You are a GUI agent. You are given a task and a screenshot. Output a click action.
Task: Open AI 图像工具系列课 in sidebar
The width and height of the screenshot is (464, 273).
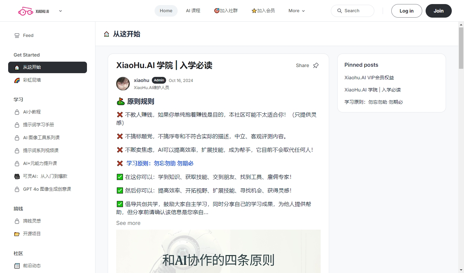(48, 138)
